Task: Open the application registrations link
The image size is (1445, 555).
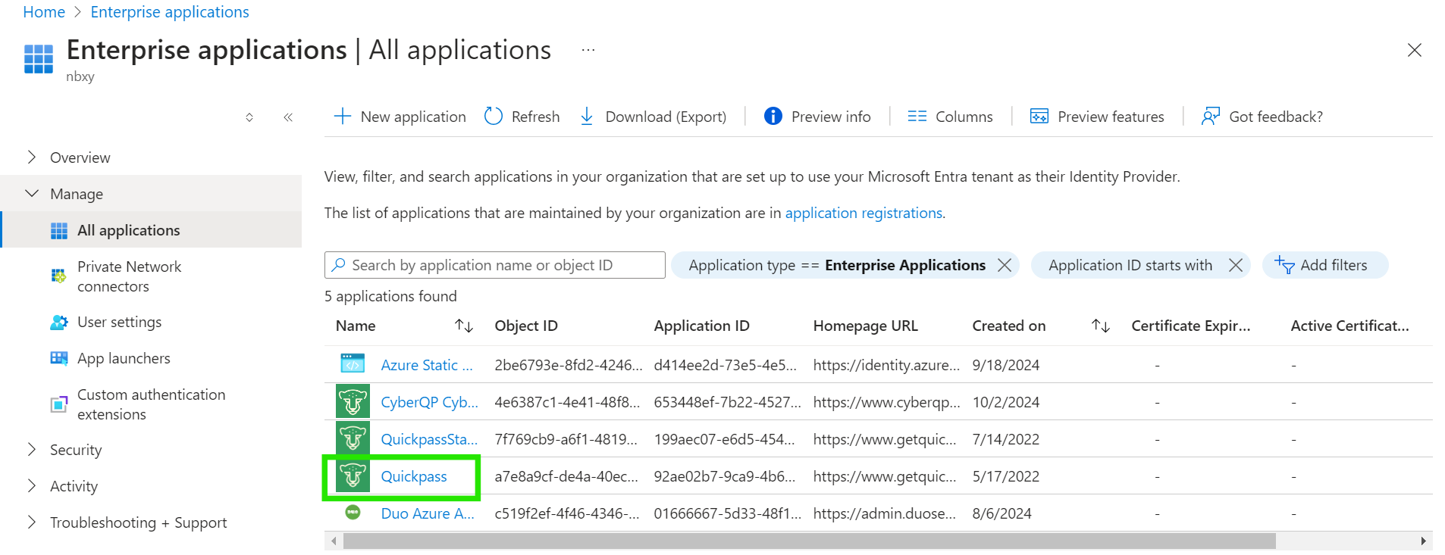Action: 864,214
